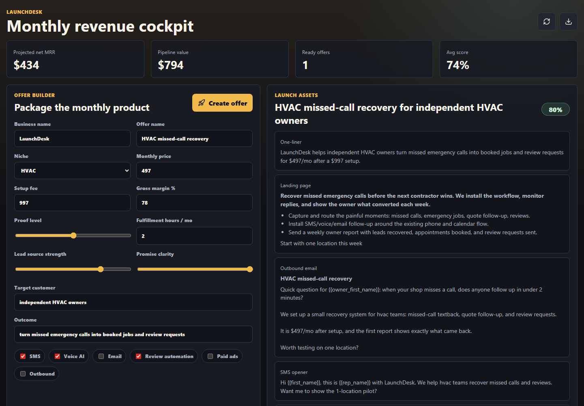The height and width of the screenshot is (406, 584).
Task: Click the '$794' pipeline value
Action: coord(171,65)
